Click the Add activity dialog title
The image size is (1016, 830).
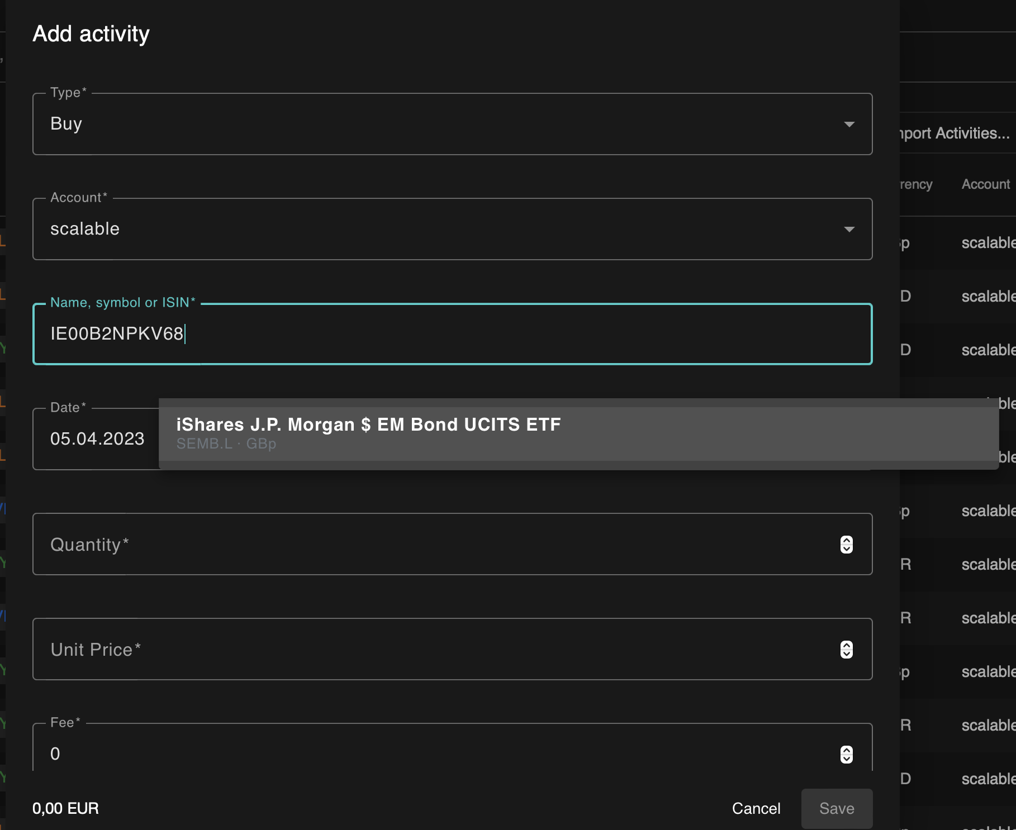click(x=91, y=34)
